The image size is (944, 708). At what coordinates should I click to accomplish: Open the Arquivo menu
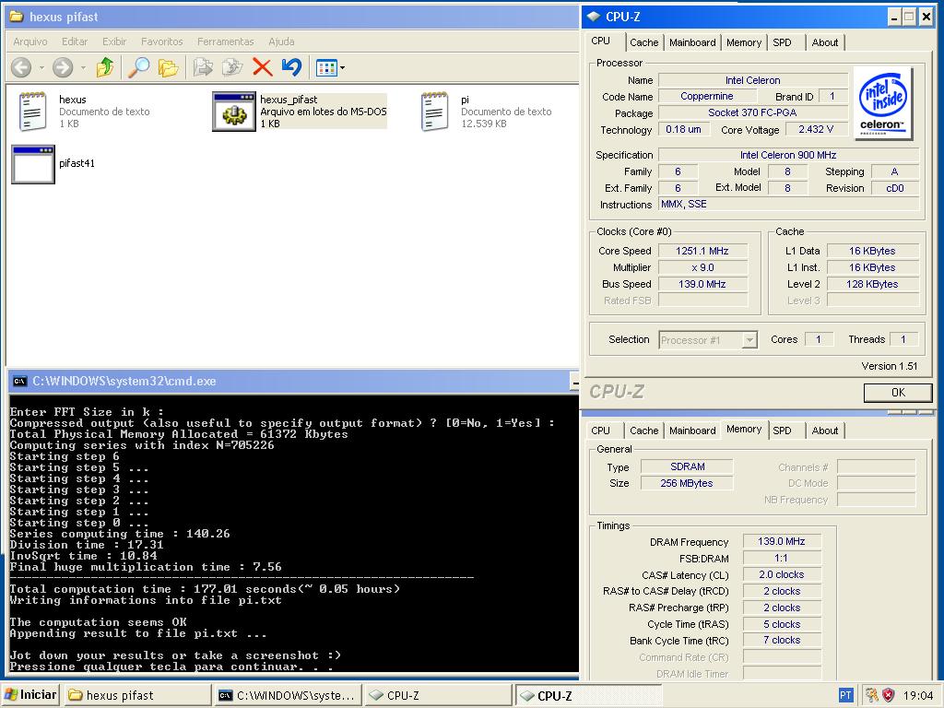tap(30, 41)
